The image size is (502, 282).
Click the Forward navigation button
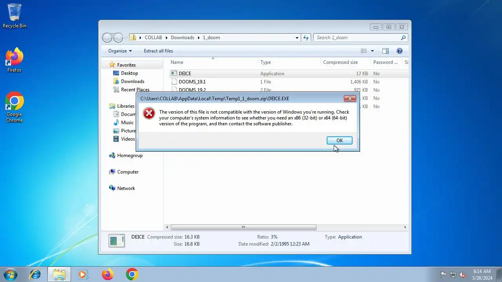click(x=118, y=38)
